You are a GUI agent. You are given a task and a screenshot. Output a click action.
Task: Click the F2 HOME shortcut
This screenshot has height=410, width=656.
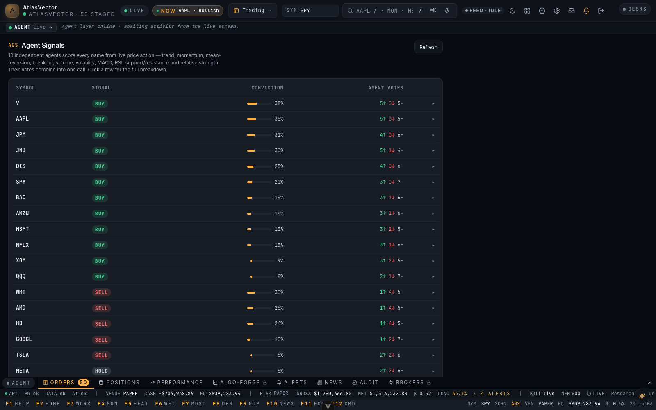coord(48,404)
